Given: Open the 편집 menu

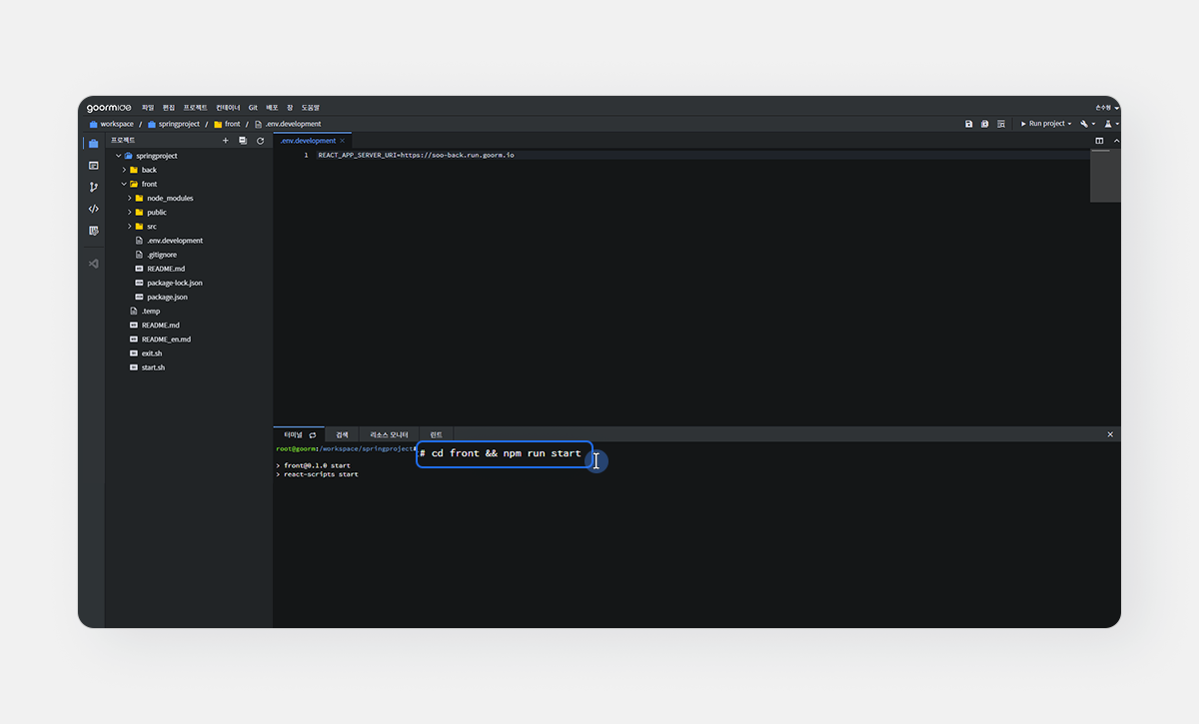Looking at the screenshot, I should [x=169, y=107].
